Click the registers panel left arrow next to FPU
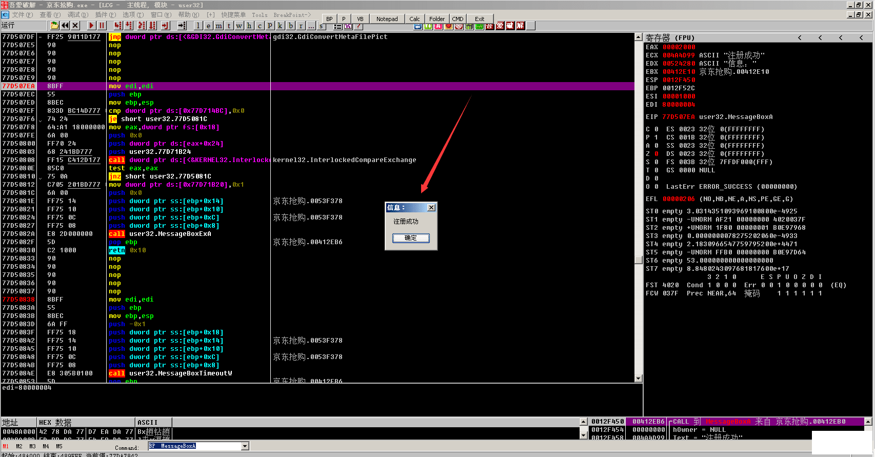The height and width of the screenshot is (457, 875). pos(800,37)
